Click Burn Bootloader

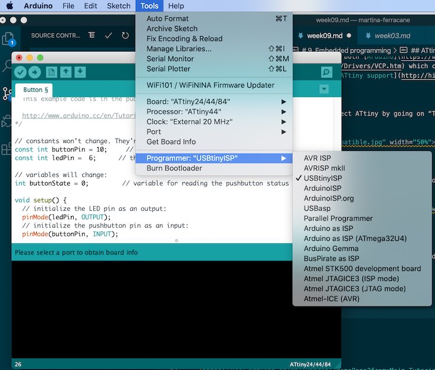click(214, 168)
